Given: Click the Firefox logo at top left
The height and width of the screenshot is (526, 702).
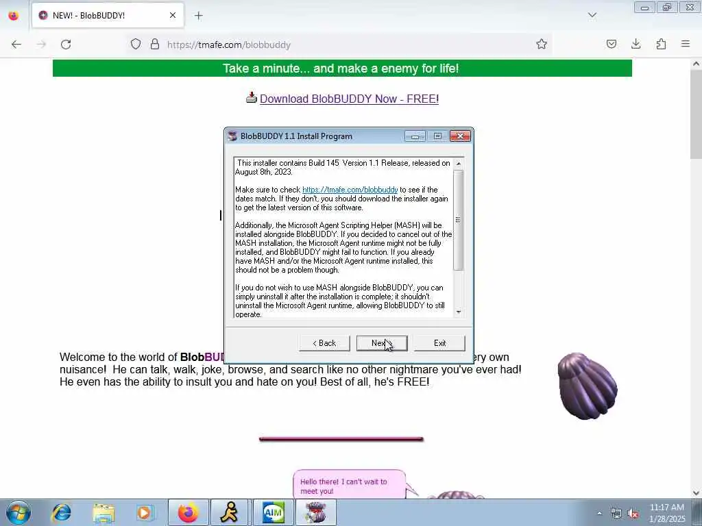Looking at the screenshot, I should 14,16.
